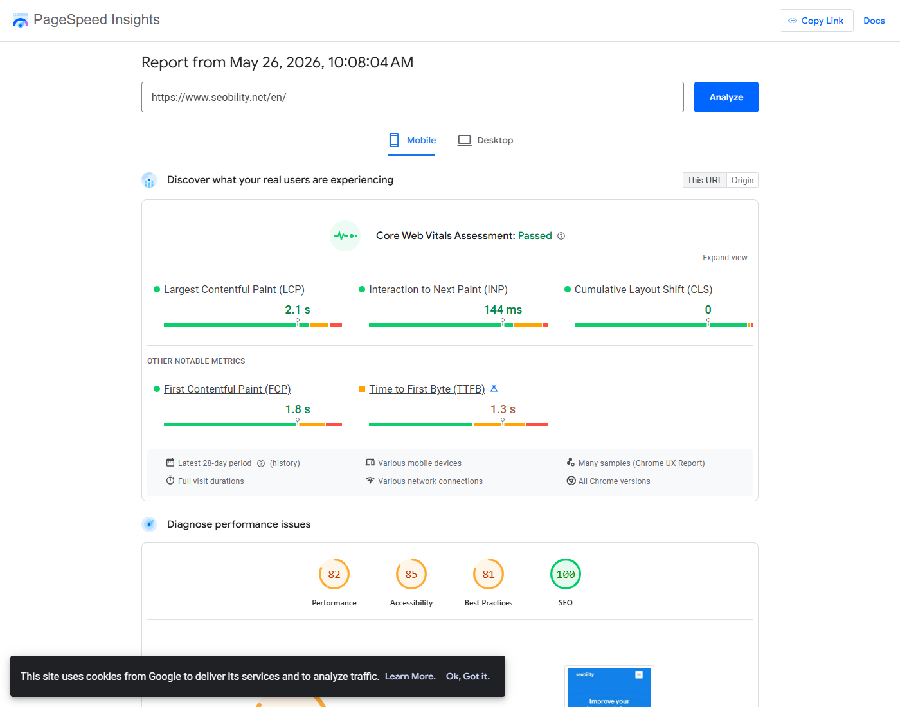Click the FCP value 1.8 s
Viewport: 900px width, 707px height.
coord(298,409)
